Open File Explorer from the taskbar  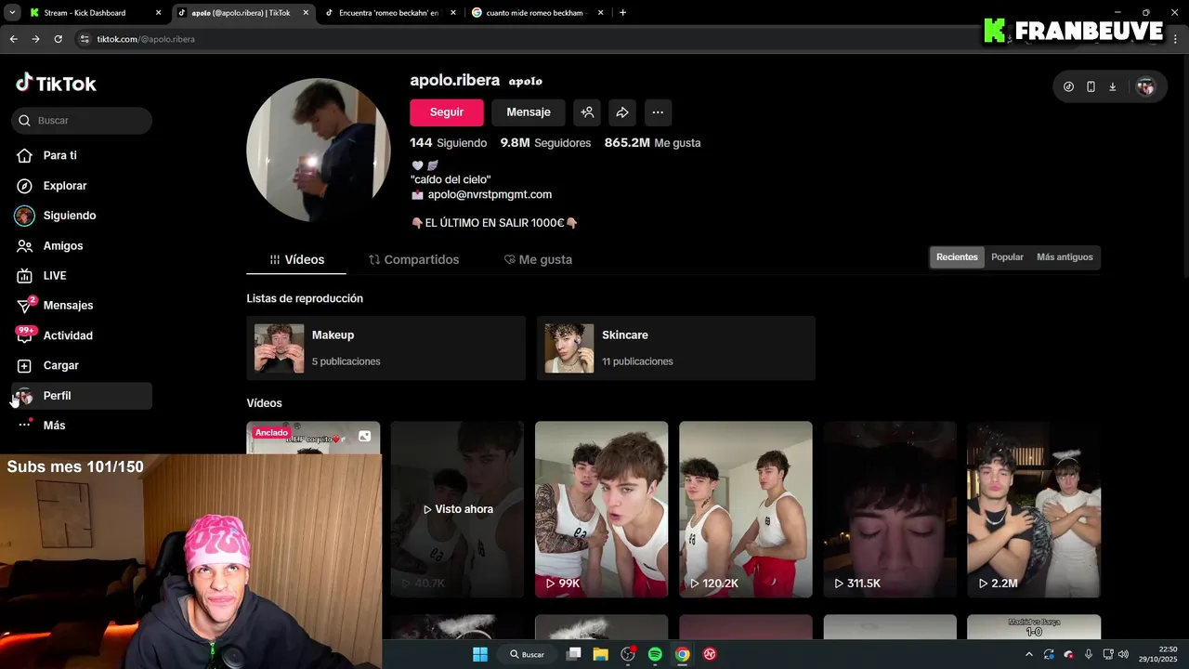pyautogui.click(x=601, y=654)
